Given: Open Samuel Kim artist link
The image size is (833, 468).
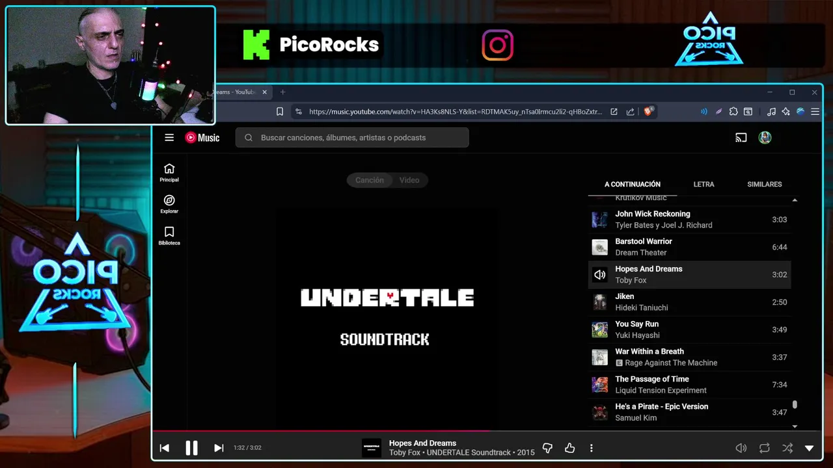Looking at the screenshot, I should pos(636,418).
